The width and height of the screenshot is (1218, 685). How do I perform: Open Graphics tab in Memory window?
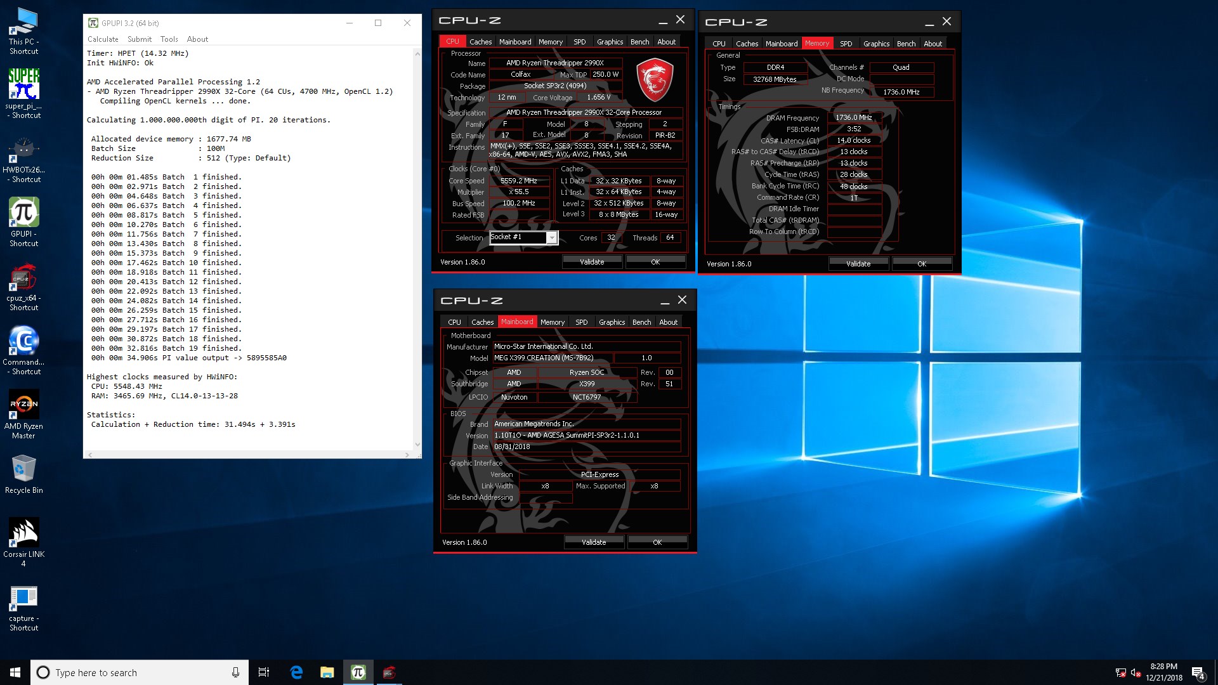coord(876,44)
